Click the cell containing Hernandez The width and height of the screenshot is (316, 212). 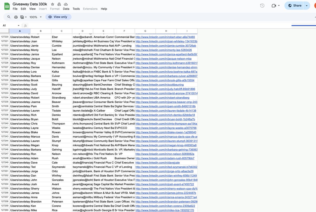(x=62, y=67)
